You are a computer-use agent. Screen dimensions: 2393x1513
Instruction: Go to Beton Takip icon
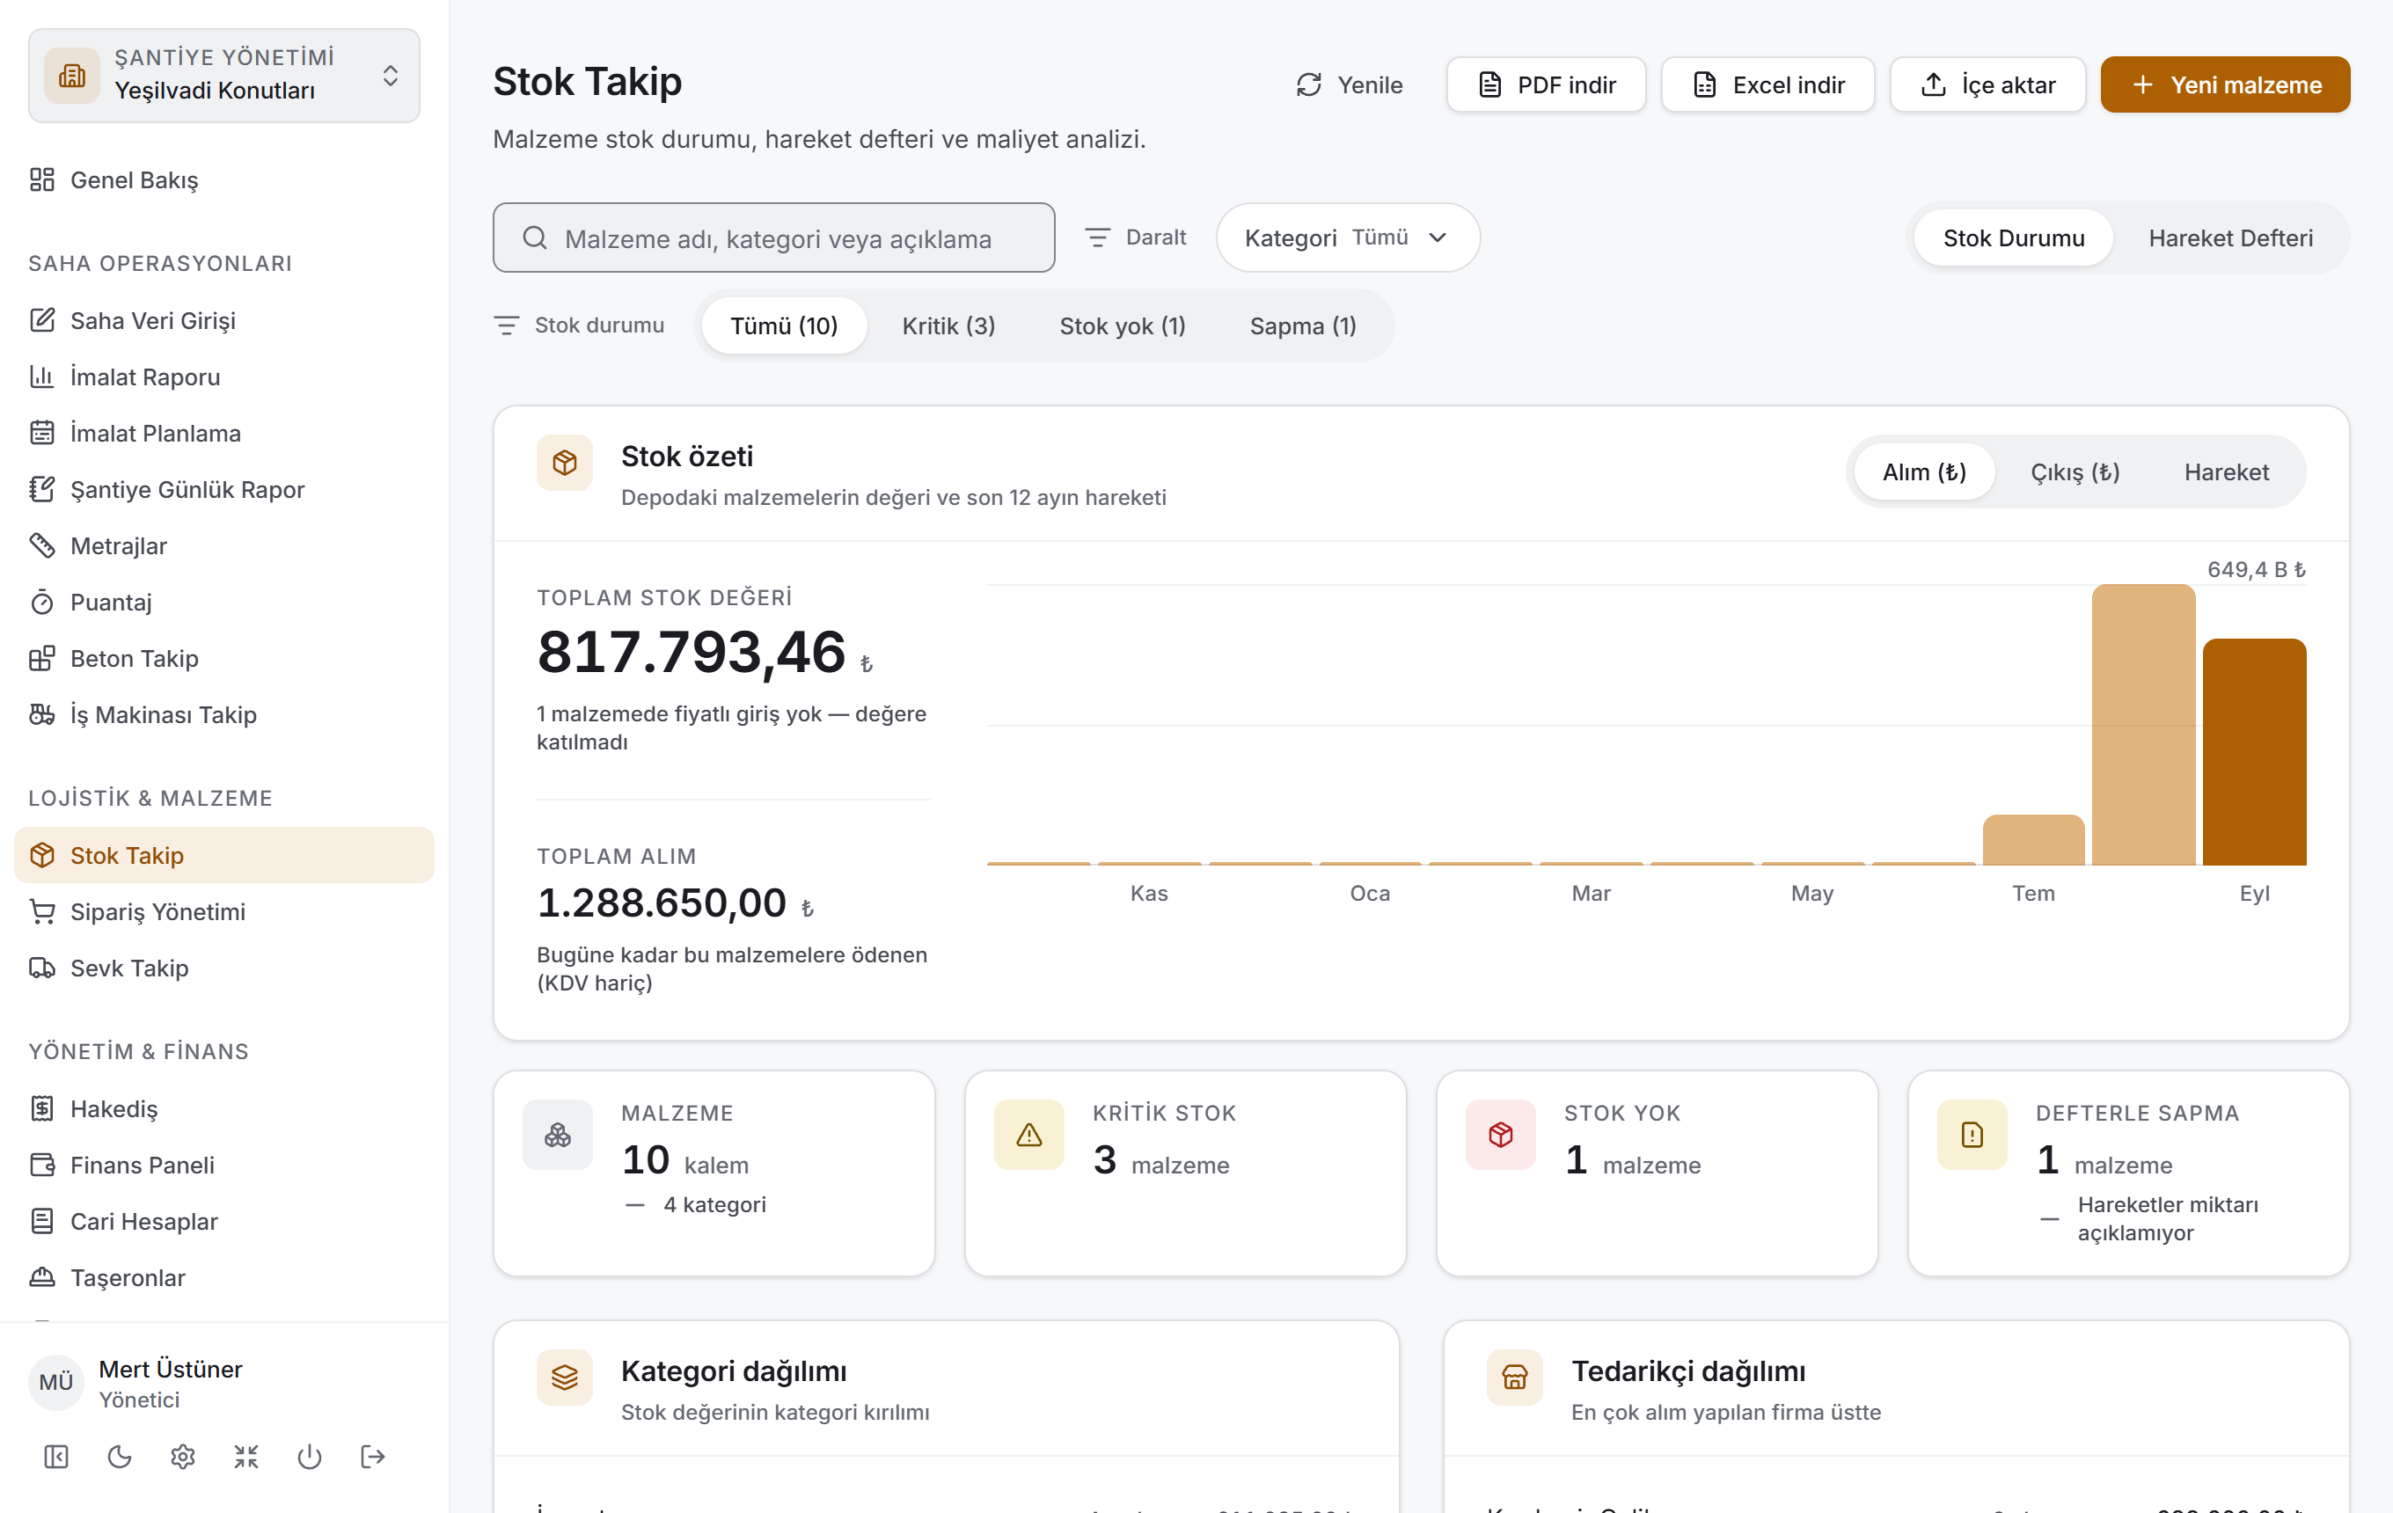tap(41, 659)
